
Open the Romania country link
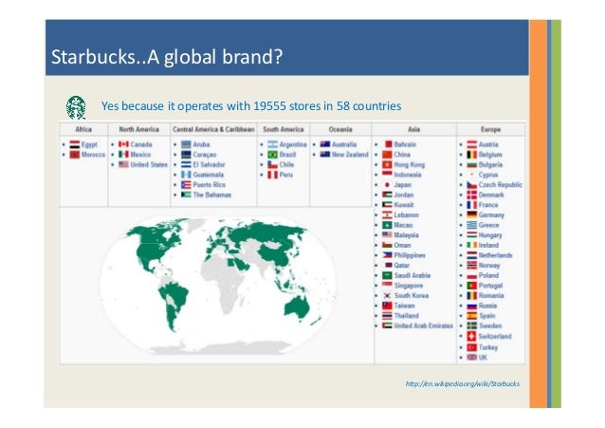(491, 295)
